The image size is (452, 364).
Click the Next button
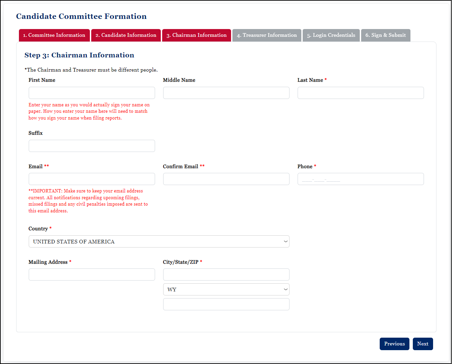(423, 344)
